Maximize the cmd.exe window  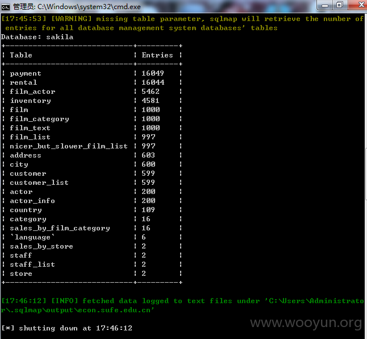coord(339,5)
